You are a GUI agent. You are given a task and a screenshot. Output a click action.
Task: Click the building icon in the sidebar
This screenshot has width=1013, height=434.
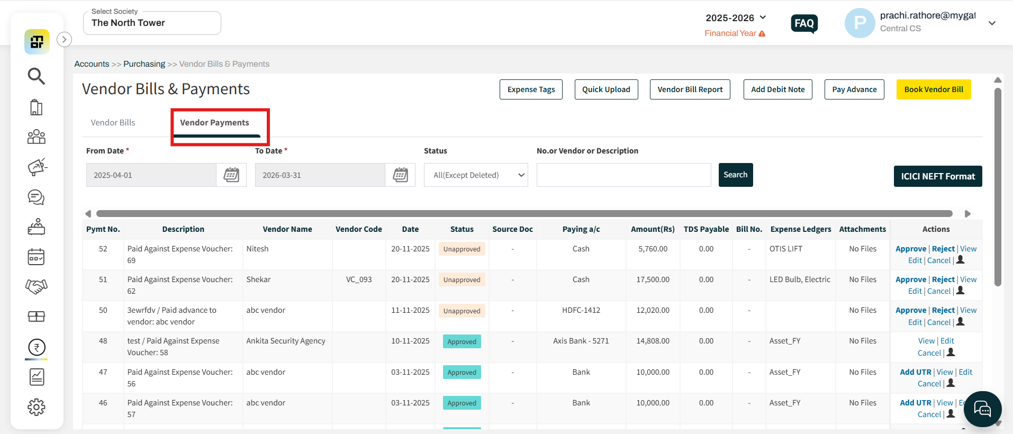point(36,107)
